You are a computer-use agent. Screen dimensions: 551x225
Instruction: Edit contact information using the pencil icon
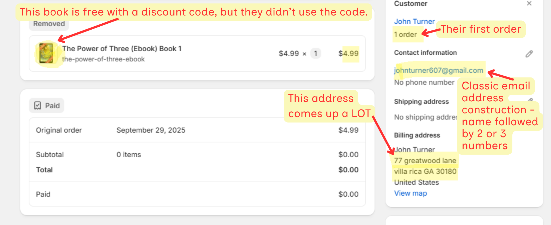pyautogui.click(x=529, y=54)
